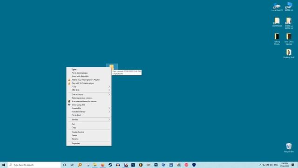Click the AVG icon beside Shred using AVG
The height and width of the screenshot is (168, 298).
[x=69, y=105]
